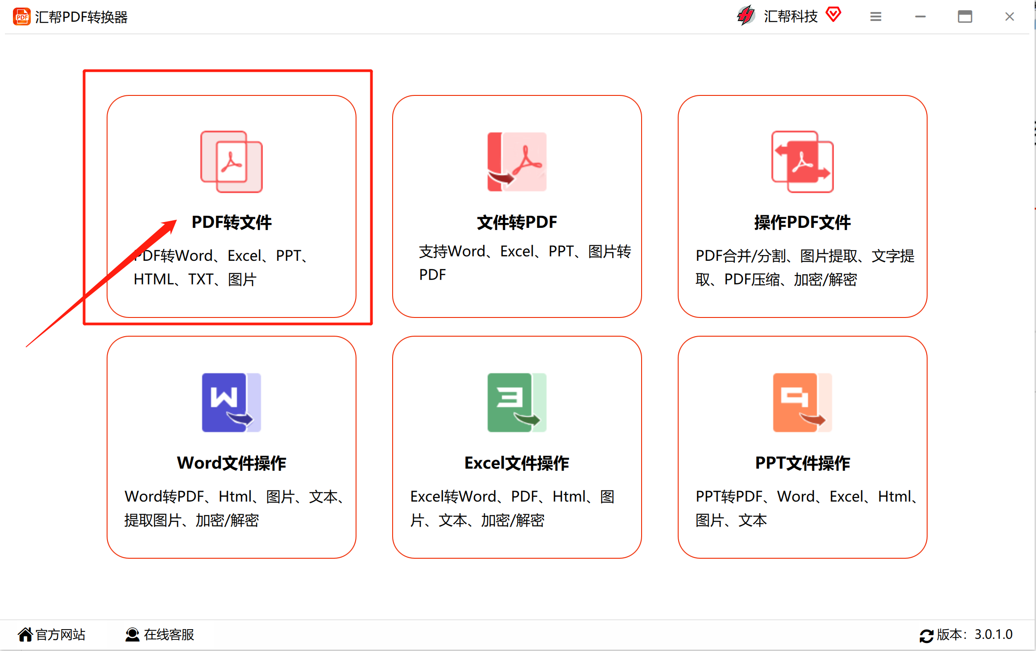Viewport: 1036px width, 651px height.
Task: Click the home icon beside 官方网站
Action: pyautogui.click(x=25, y=634)
